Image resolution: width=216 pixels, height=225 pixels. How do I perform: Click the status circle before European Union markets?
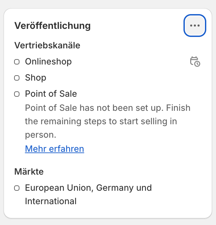point(17,188)
